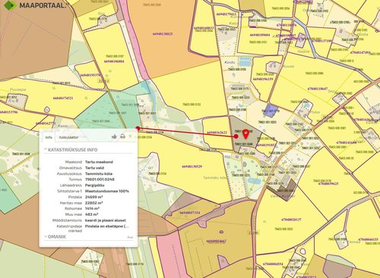This screenshot has height=278, width=380.
Task: Click the truncated Pindala on ebatäpne note
Action: [x=107, y=226]
